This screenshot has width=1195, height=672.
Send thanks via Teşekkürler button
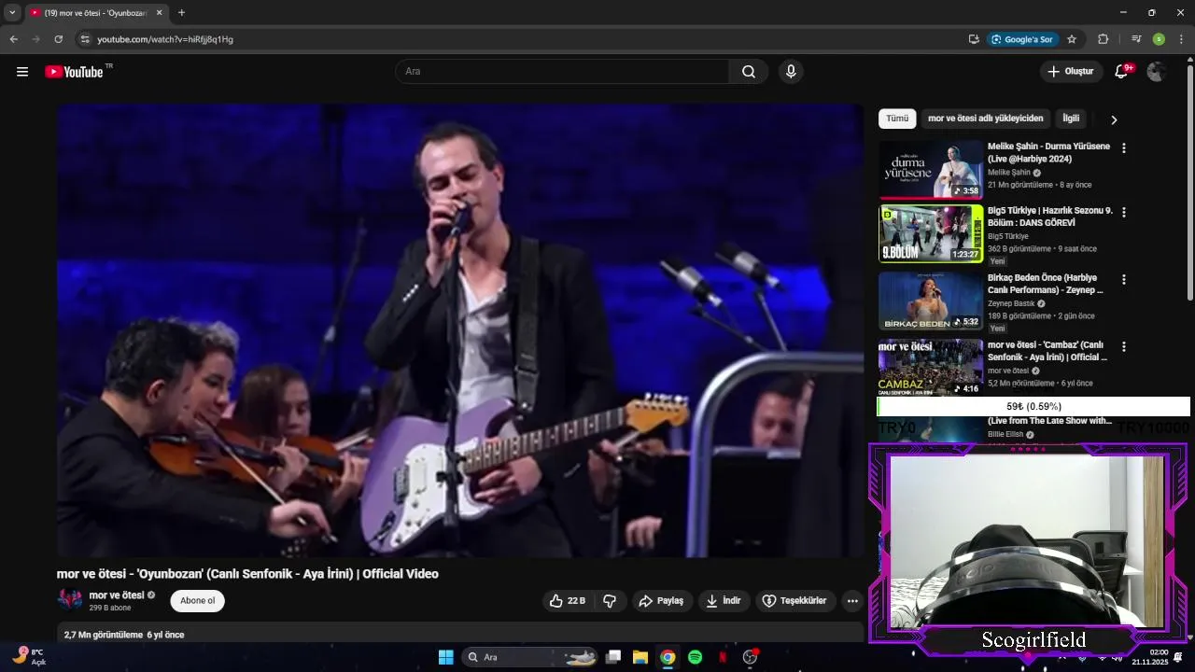point(795,601)
